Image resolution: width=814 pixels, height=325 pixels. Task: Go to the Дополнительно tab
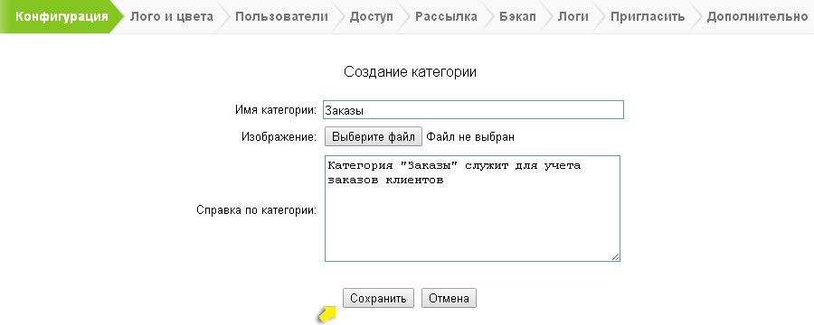pos(757,16)
